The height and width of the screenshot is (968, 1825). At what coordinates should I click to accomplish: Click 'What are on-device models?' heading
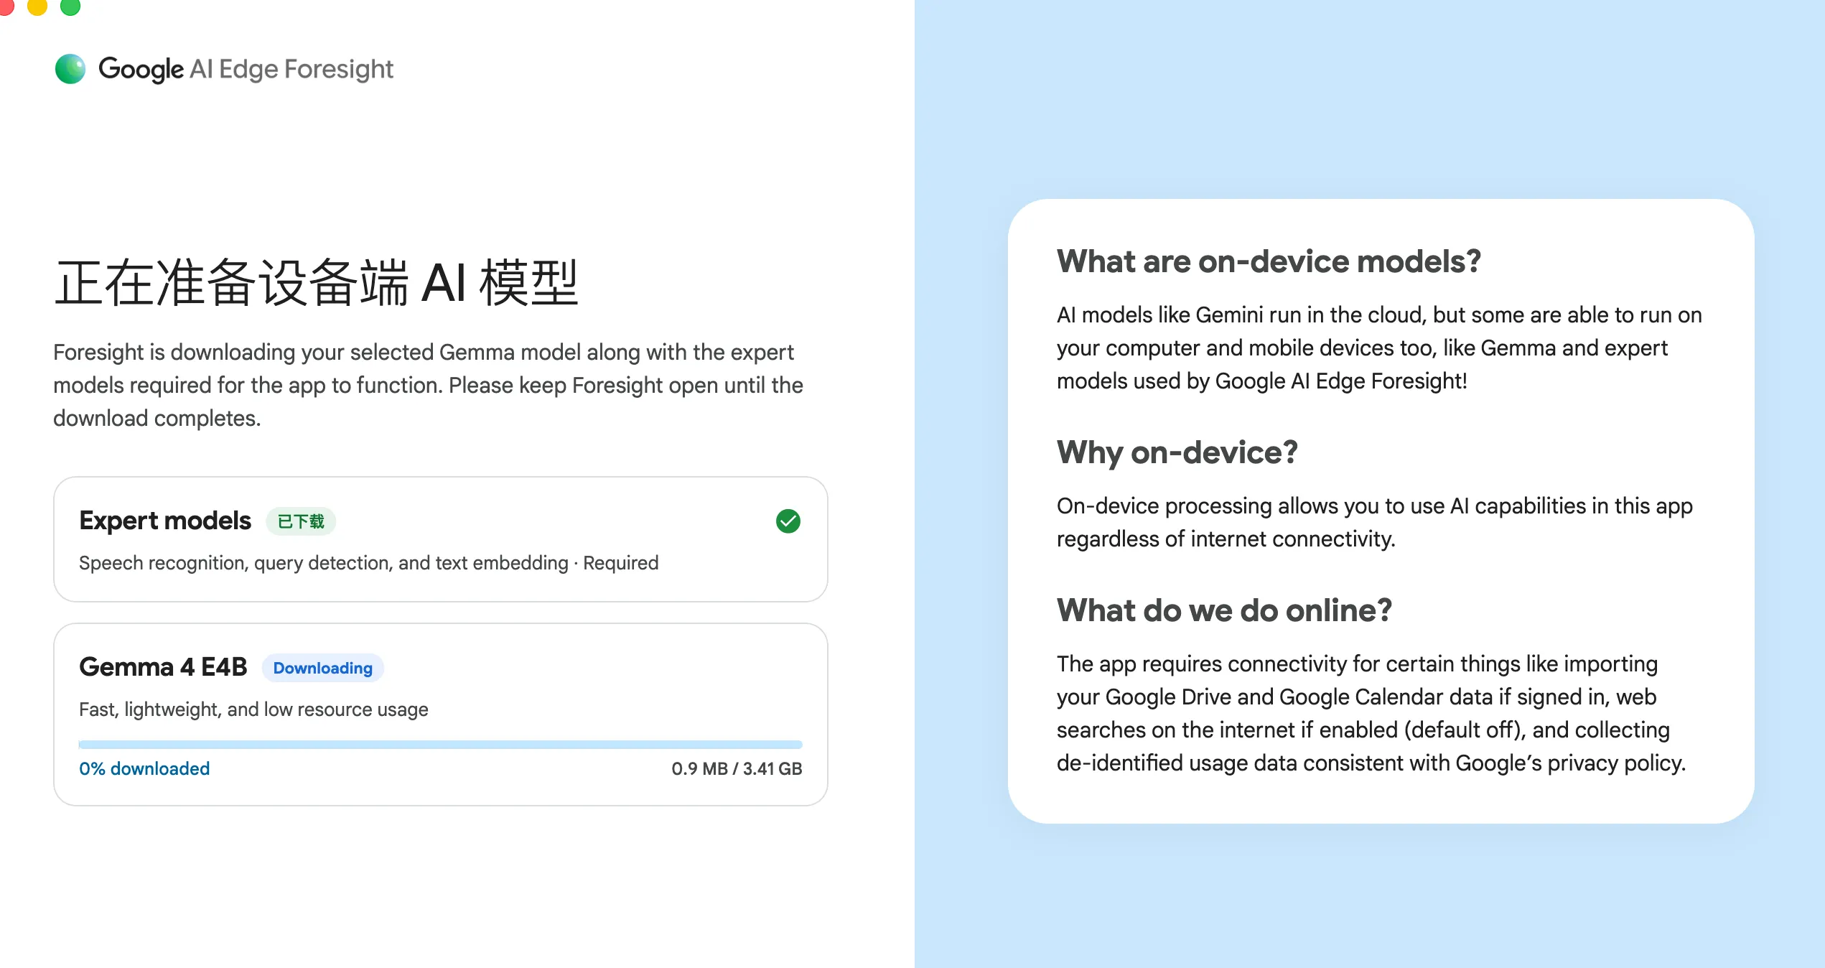pyautogui.click(x=1269, y=261)
